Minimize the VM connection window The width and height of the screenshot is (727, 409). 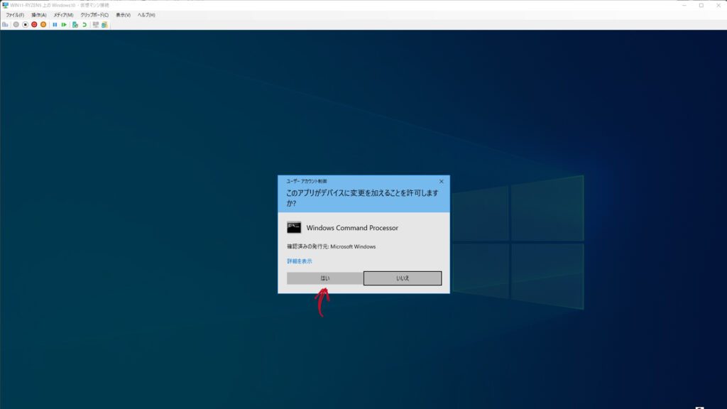(x=684, y=5)
